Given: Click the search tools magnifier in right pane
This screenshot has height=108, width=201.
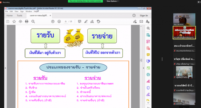Looking at the screenshot, I should click(148, 28).
